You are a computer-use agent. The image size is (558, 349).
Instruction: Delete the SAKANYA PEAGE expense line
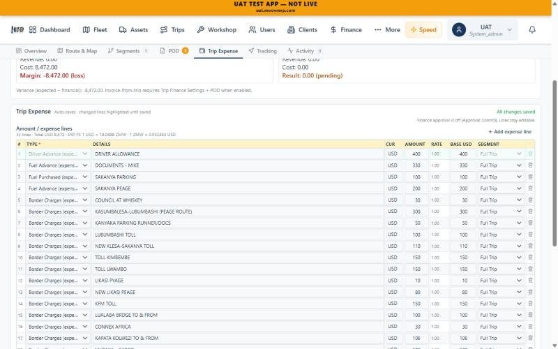(x=530, y=188)
